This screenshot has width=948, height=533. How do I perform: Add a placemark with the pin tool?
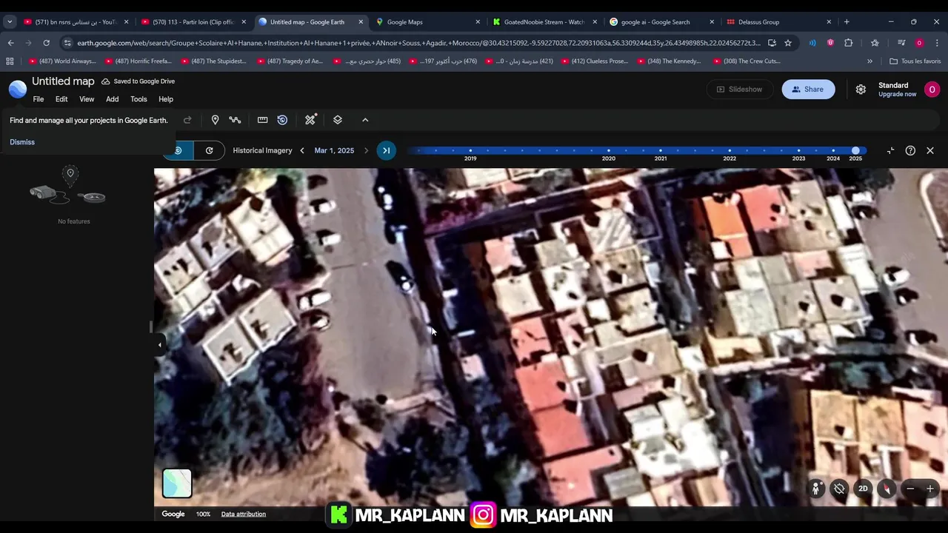tap(215, 120)
